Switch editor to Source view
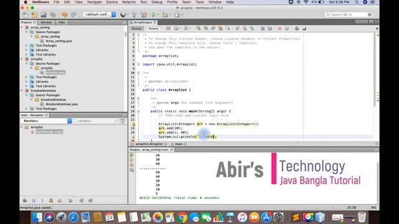Screen dimensions: 399x224 (x=137, y=29)
